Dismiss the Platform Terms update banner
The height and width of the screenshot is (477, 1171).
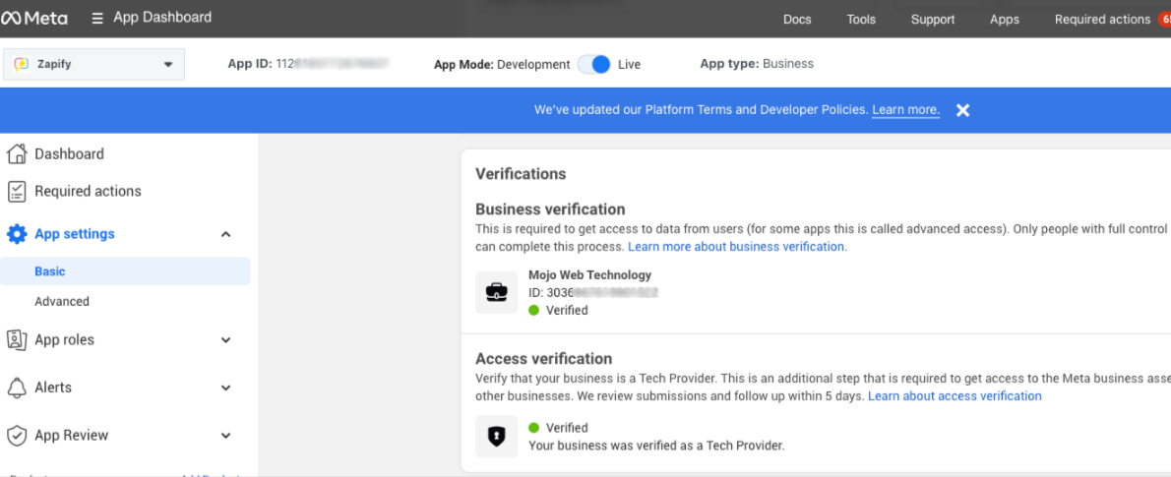[x=962, y=110]
